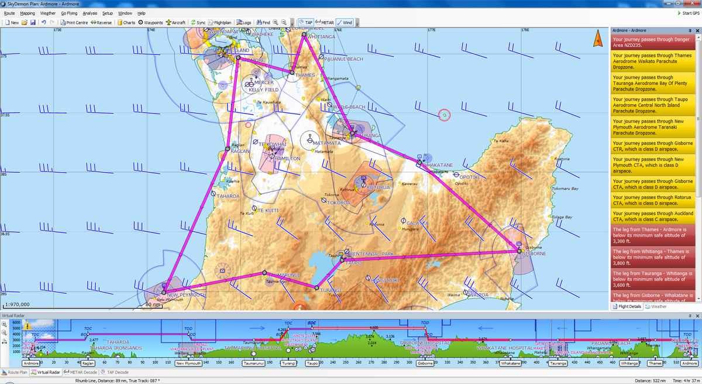Open the Aircraft settings button
Viewport: 702px width, 384px height.
tap(175, 22)
